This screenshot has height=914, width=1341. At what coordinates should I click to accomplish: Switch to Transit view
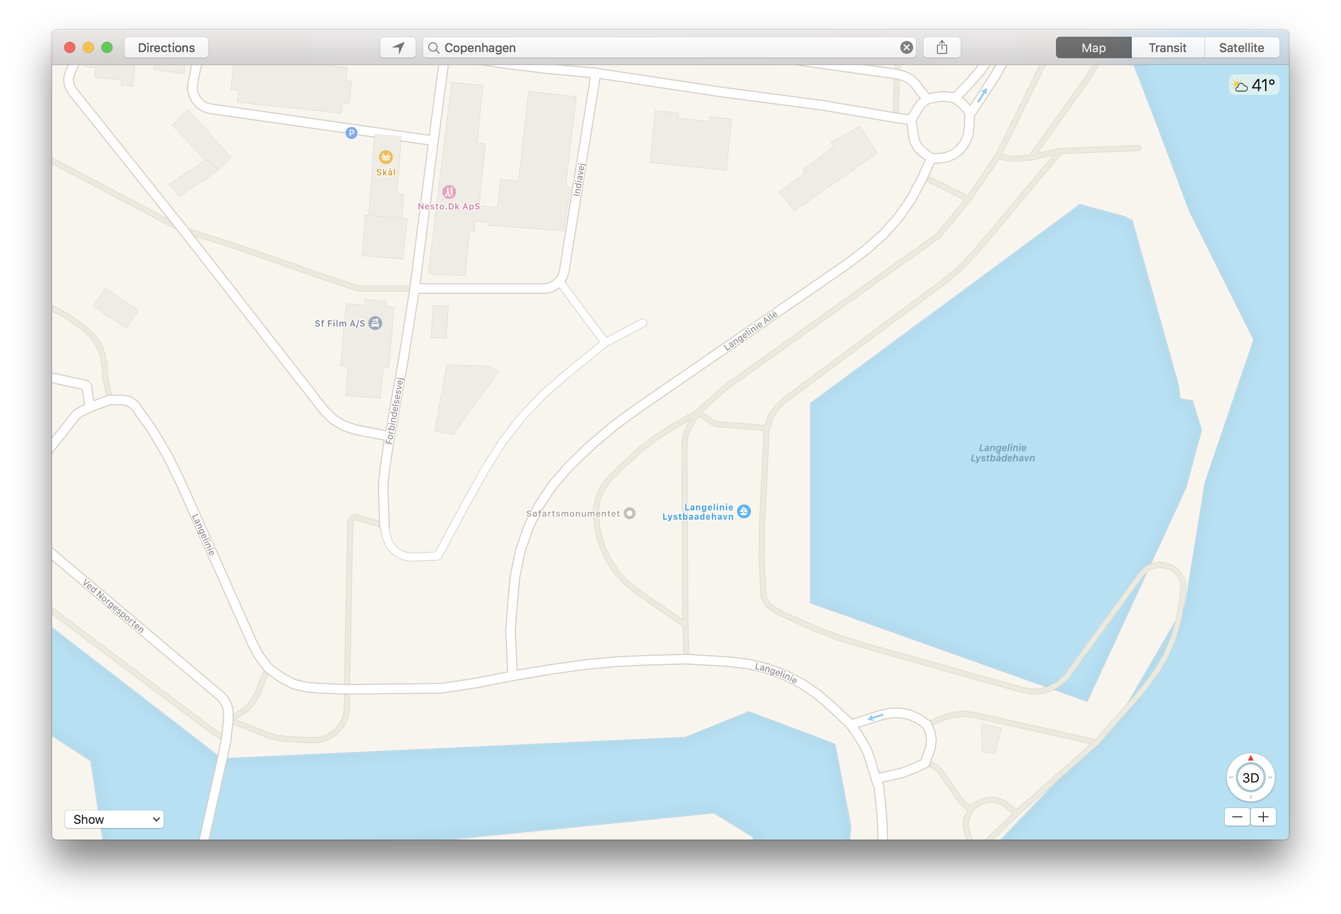[x=1167, y=47]
